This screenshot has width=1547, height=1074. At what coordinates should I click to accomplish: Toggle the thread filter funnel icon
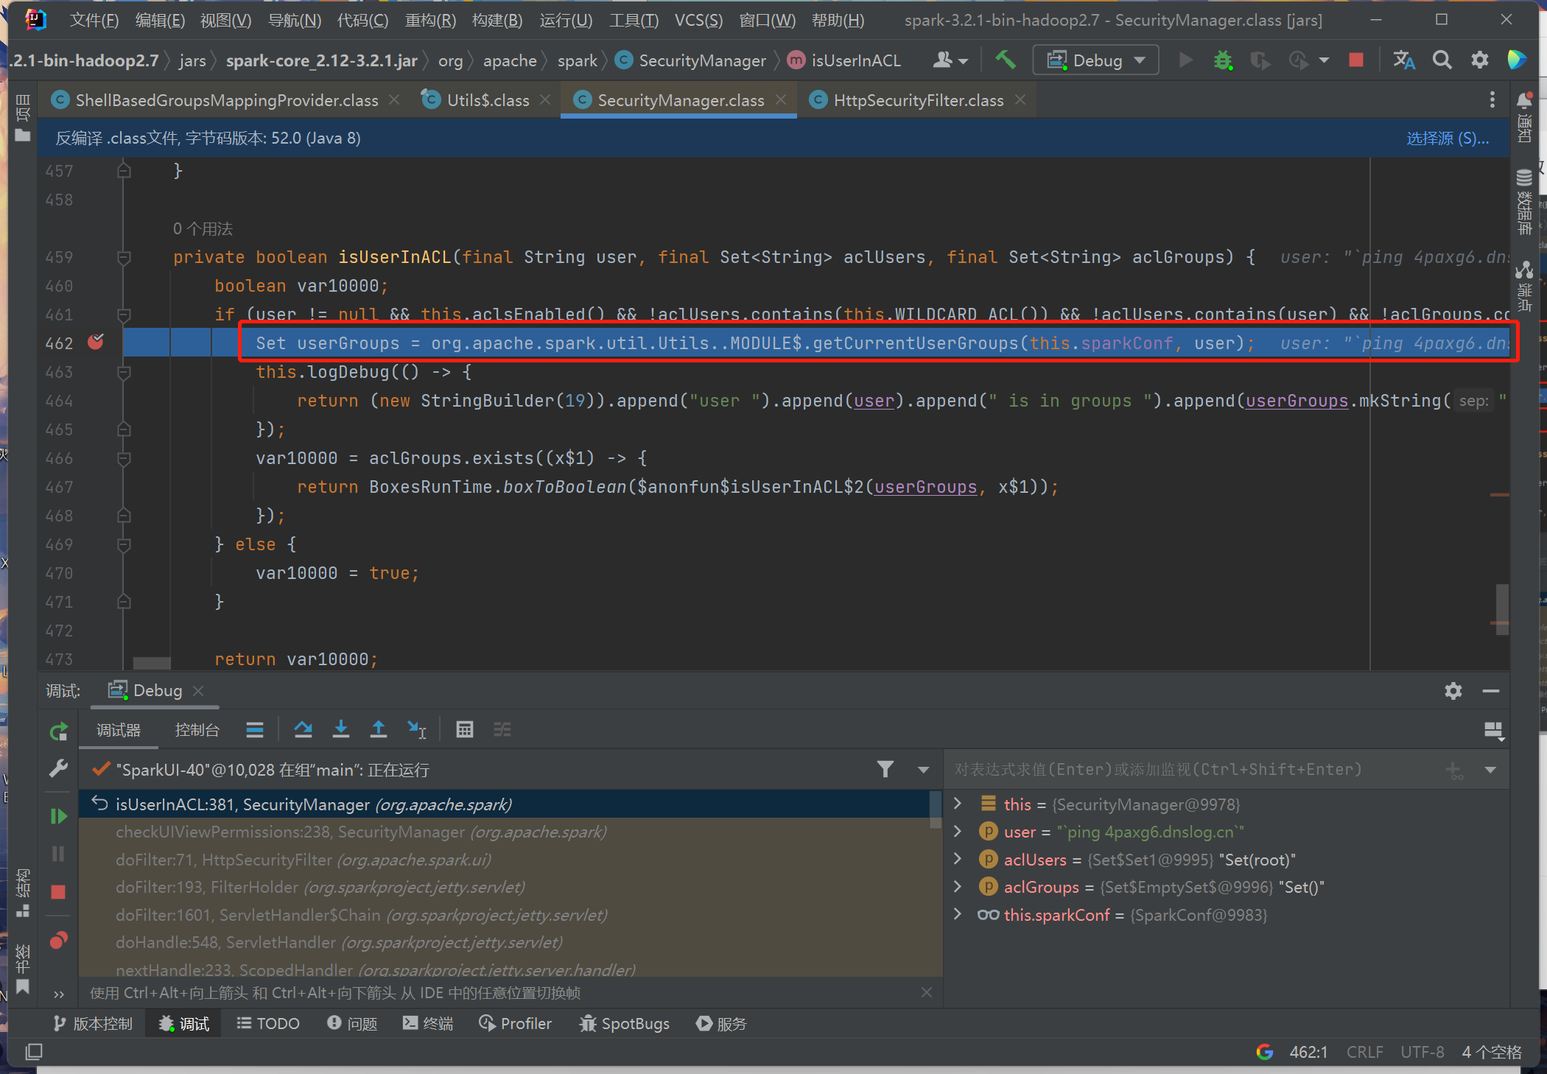(x=885, y=769)
